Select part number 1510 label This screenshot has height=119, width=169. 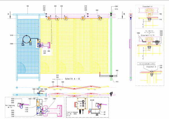11,35
